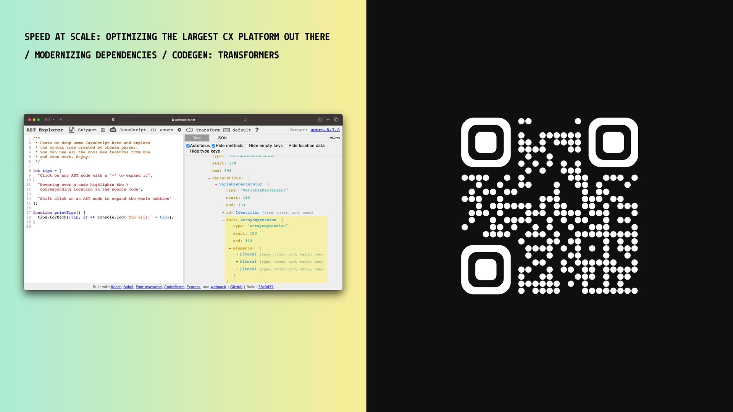733x412 pixels.
Task: Expand the id: Identifier node
Action: pos(223,212)
